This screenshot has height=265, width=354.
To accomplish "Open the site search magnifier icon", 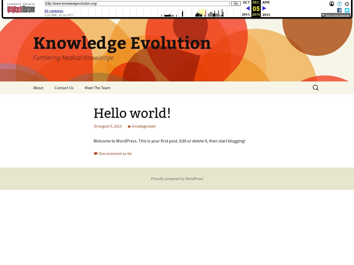I will [x=316, y=88].
